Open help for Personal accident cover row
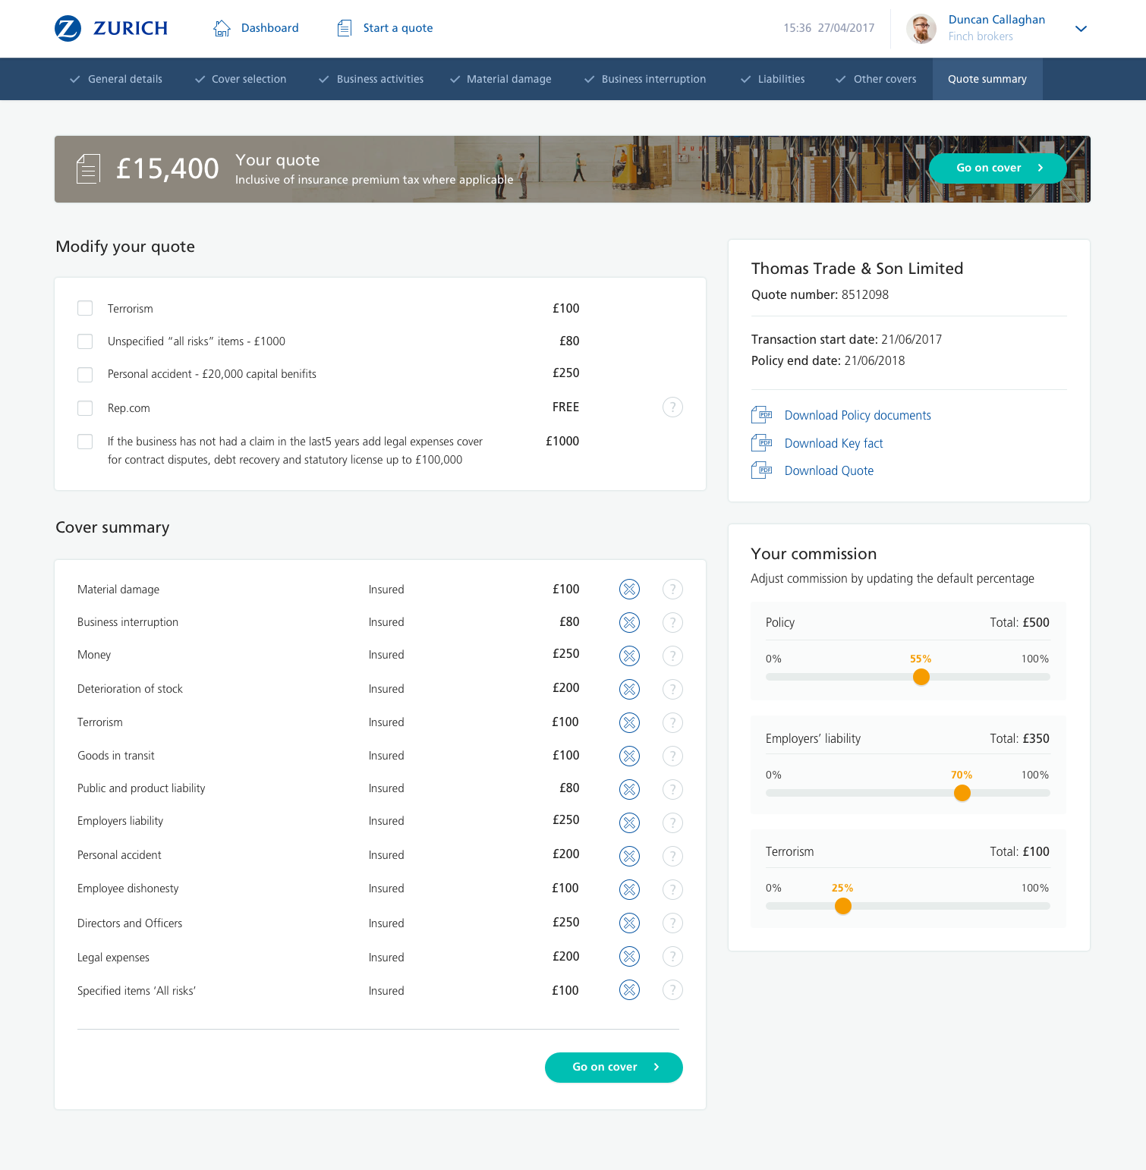1146x1170 pixels. point(672,856)
